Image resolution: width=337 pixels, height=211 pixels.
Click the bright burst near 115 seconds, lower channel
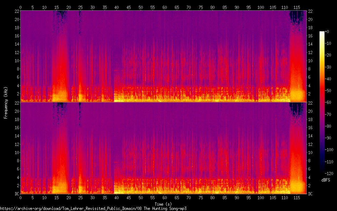(x=298, y=185)
